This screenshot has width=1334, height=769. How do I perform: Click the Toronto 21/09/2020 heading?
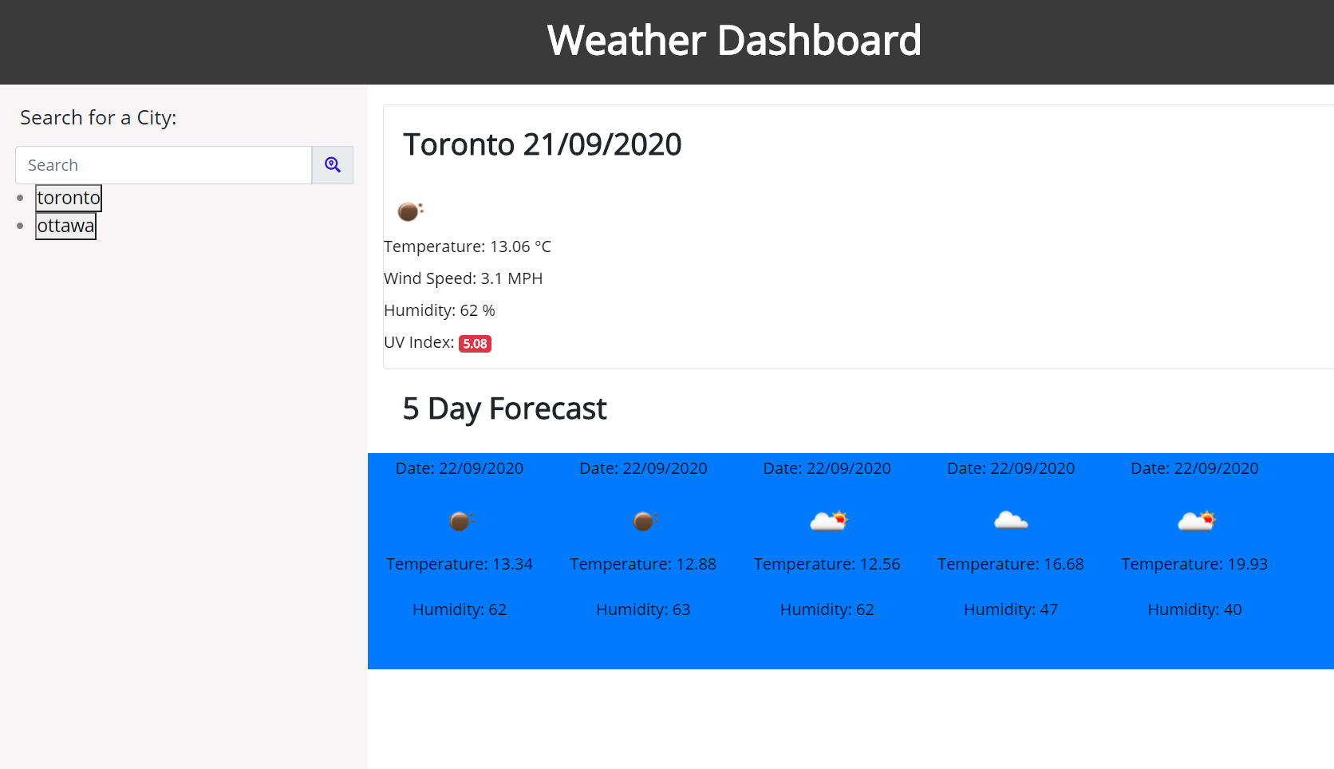click(543, 144)
